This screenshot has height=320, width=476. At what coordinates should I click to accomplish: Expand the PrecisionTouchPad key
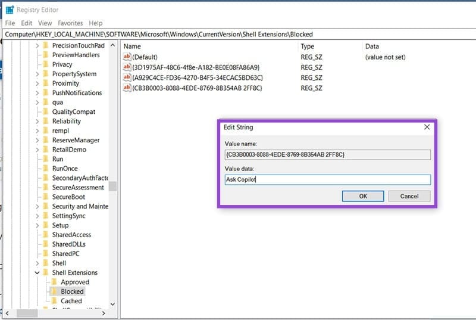click(x=37, y=45)
